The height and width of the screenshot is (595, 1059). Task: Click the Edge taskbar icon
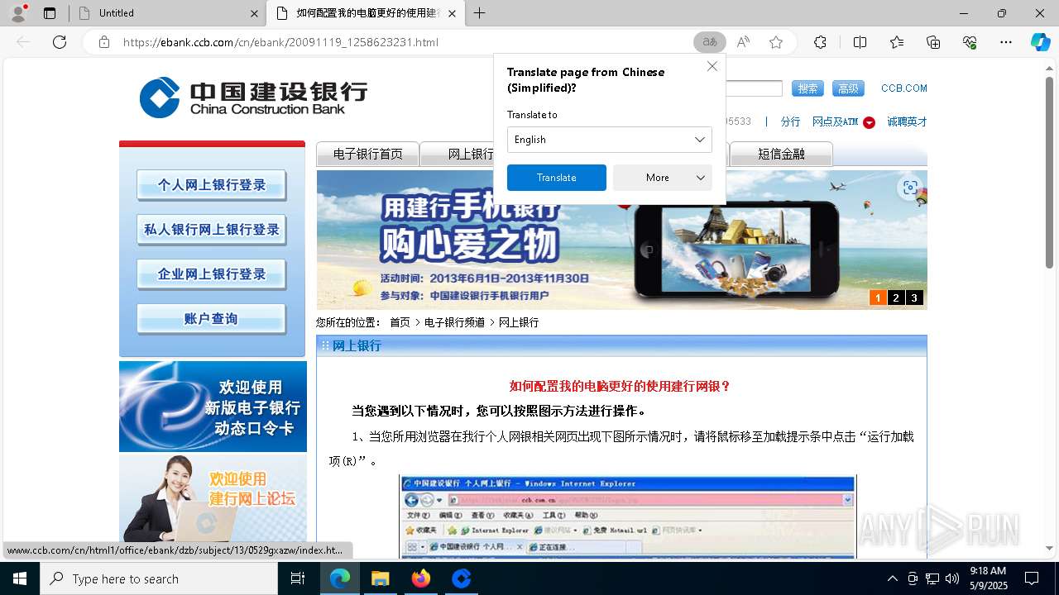tap(340, 578)
